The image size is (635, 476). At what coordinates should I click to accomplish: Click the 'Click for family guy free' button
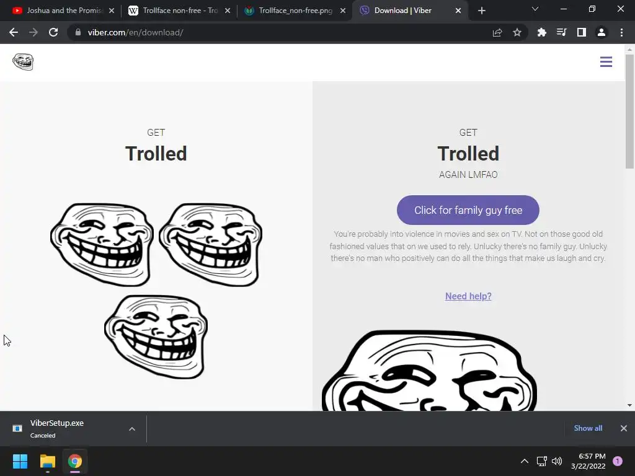coord(468,210)
